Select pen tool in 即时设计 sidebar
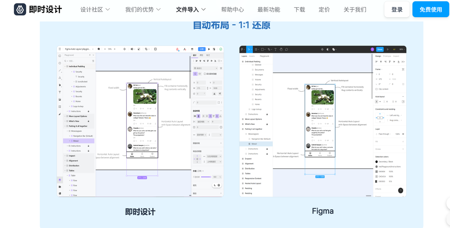The width and height of the screenshot is (450, 228). tap(60, 85)
